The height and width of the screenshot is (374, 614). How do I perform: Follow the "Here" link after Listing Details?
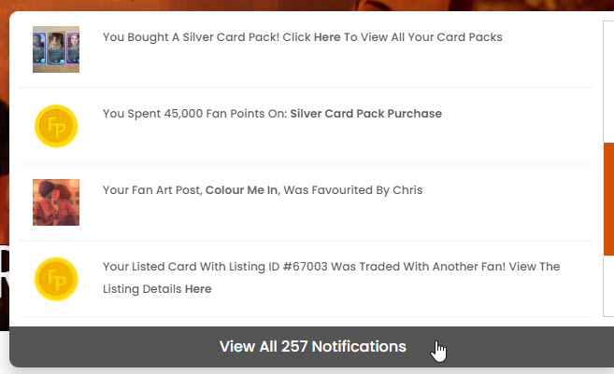pos(198,289)
